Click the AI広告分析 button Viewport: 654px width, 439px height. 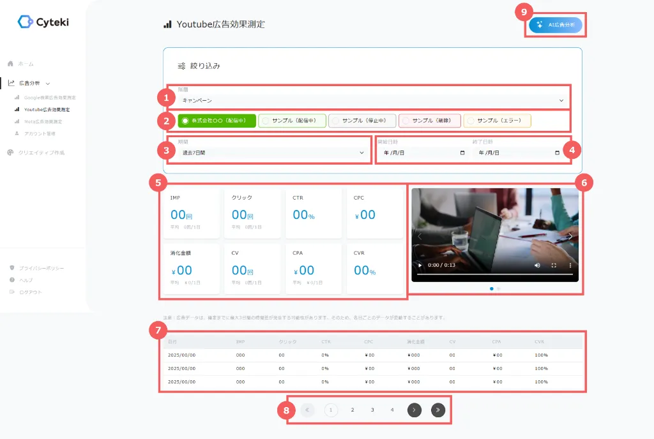point(555,25)
